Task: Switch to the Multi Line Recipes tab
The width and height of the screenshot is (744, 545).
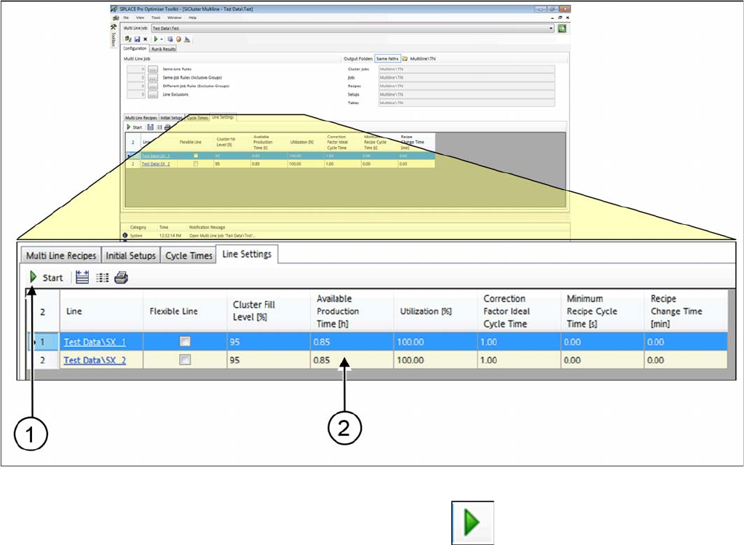Action: 61,256
